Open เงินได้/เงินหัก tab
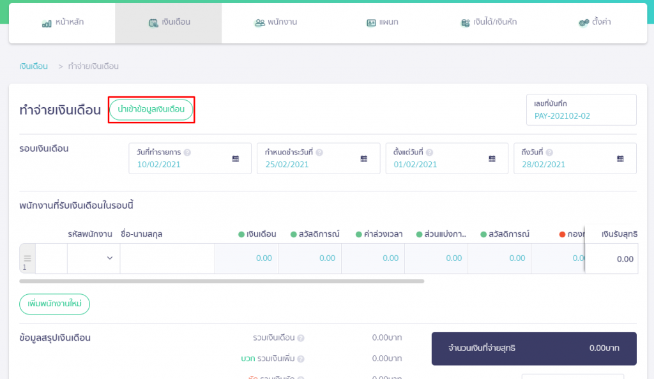Screen dimensions: 654x379 coord(489,22)
